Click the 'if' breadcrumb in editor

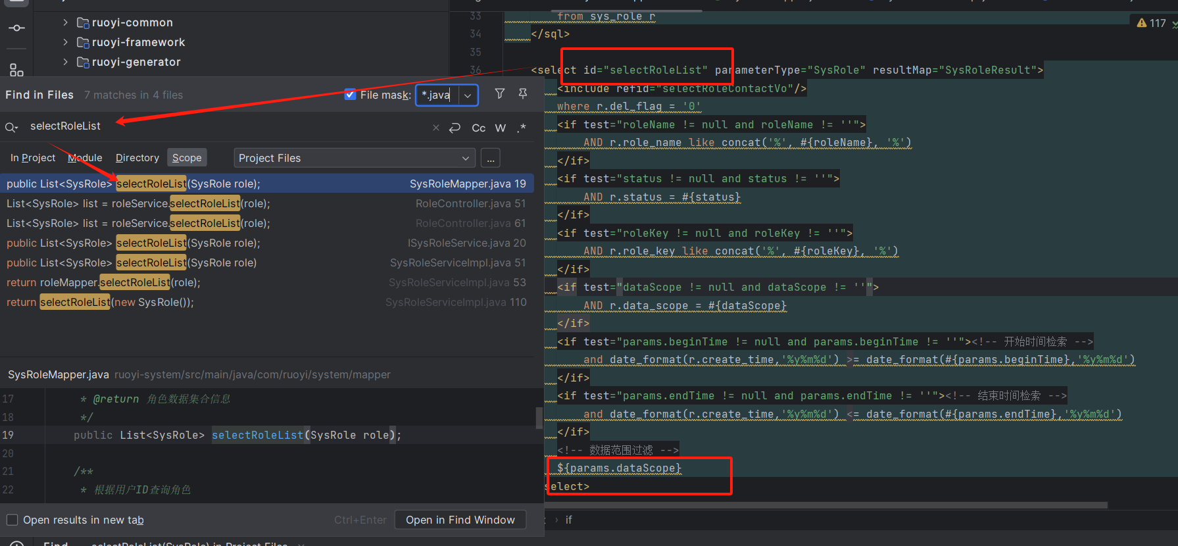(569, 520)
